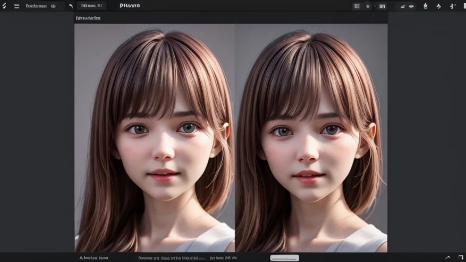
Task: Open the first top bar tab next to the hamburger icon
Action: pos(41,6)
